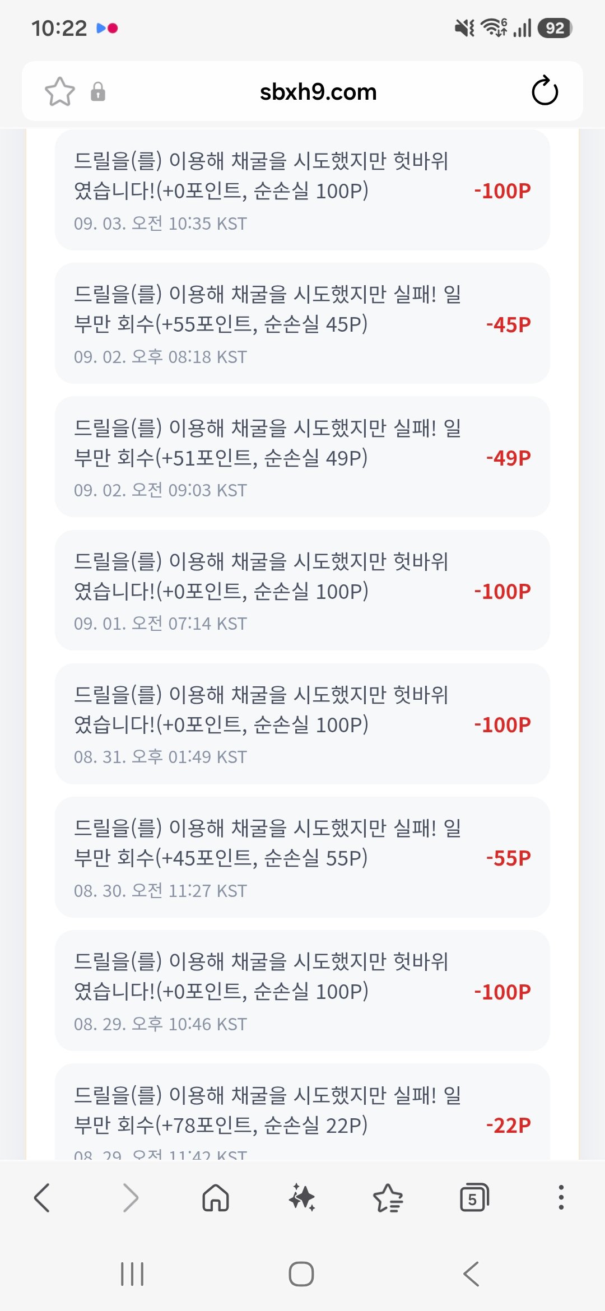Tap the padlock site security icon

[98, 91]
